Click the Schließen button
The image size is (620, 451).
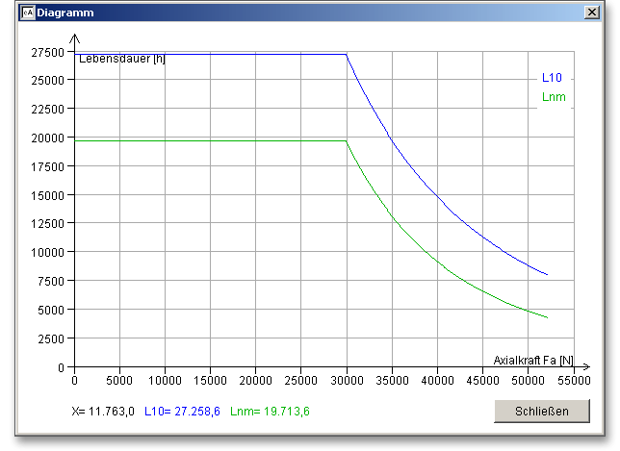[x=541, y=411]
